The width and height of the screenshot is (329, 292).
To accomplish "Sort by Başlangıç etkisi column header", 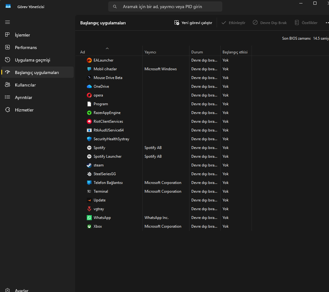I will pyautogui.click(x=236, y=51).
